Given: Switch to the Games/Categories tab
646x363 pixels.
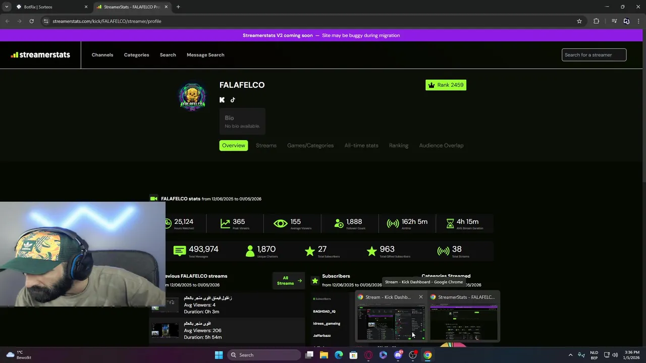Looking at the screenshot, I should pyautogui.click(x=310, y=145).
